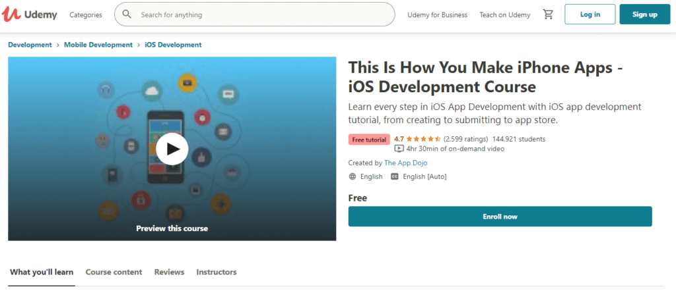Open the shopping cart
The image size is (676, 295).
[x=548, y=14]
